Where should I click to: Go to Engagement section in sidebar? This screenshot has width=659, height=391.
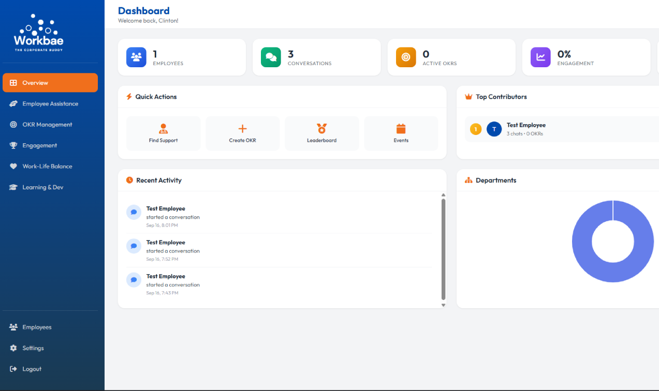point(39,146)
